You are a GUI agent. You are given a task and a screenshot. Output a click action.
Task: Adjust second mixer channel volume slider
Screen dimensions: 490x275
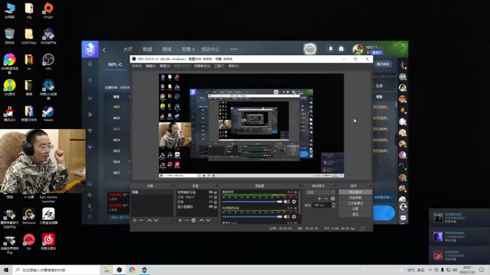[x=252, y=217]
